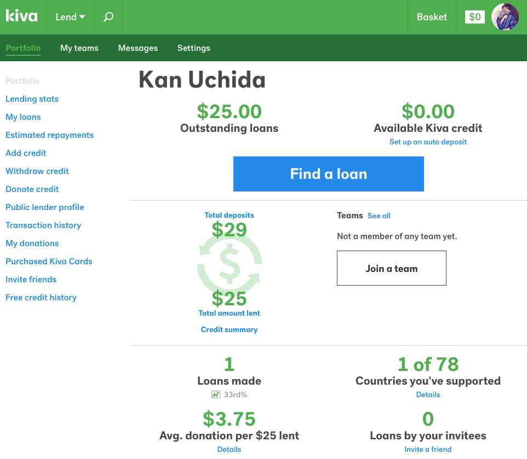Screen dimensions: 527x459
Task: Open Free credit history
Action: 41,298
